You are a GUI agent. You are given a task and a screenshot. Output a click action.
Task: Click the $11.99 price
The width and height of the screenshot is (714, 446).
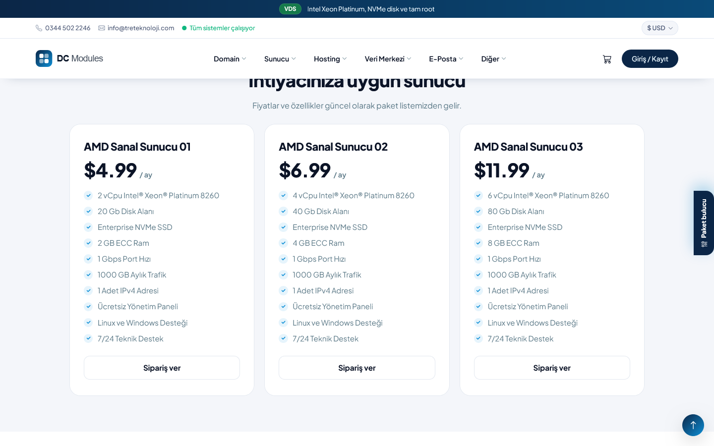502,170
